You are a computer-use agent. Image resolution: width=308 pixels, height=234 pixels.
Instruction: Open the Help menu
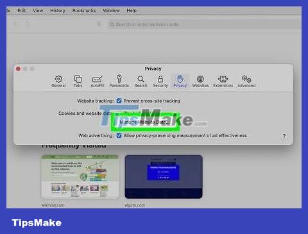point(132,10)
